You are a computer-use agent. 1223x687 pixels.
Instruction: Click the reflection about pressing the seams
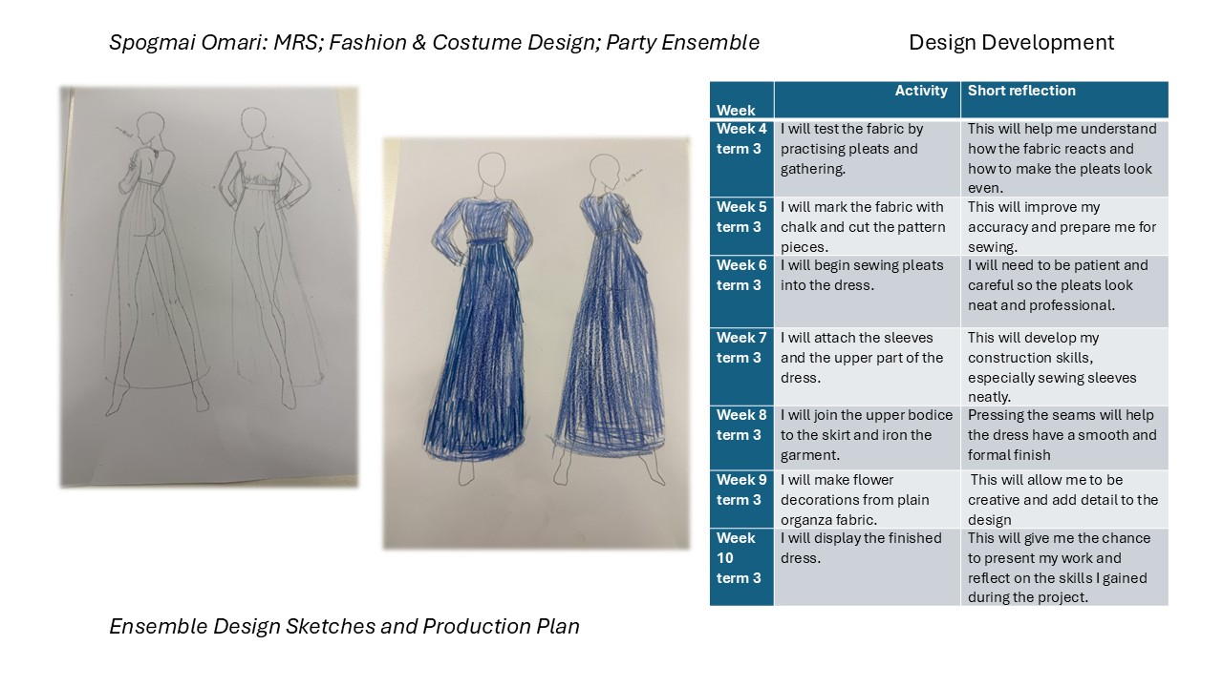coord(1062,436)
